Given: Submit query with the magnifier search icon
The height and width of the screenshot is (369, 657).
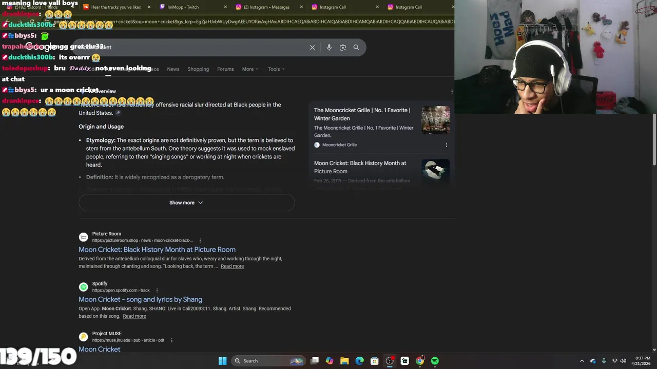Looking at the screenshot, I should tap(356, 47).
